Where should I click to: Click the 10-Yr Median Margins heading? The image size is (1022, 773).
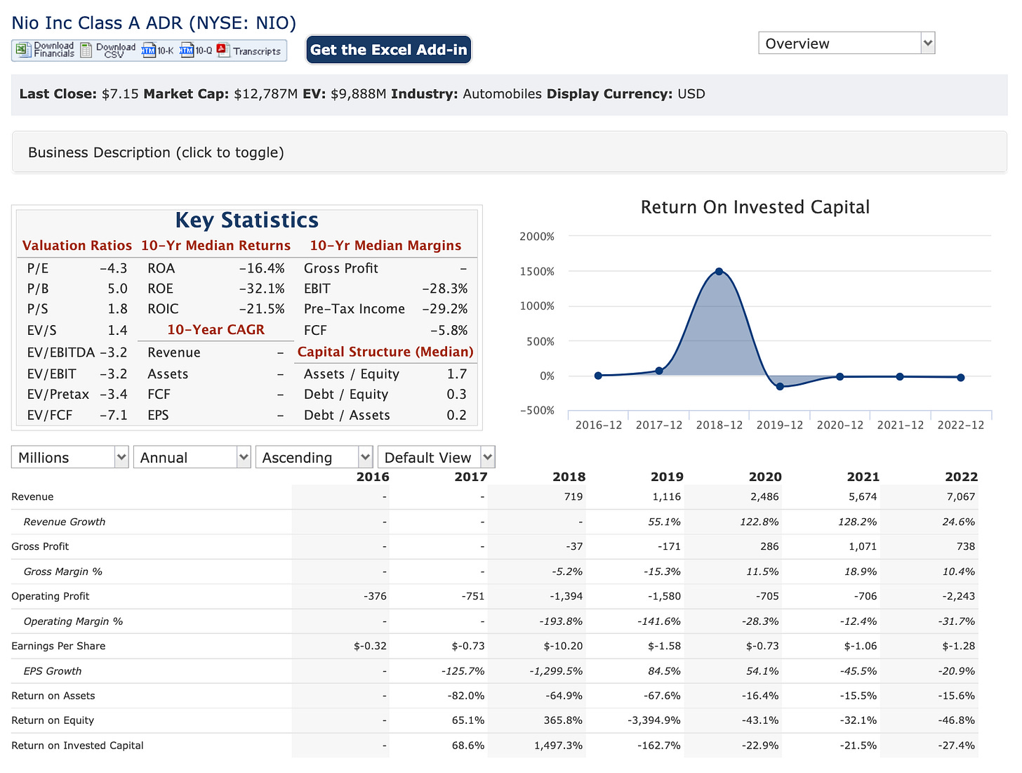tap(385, 245)
